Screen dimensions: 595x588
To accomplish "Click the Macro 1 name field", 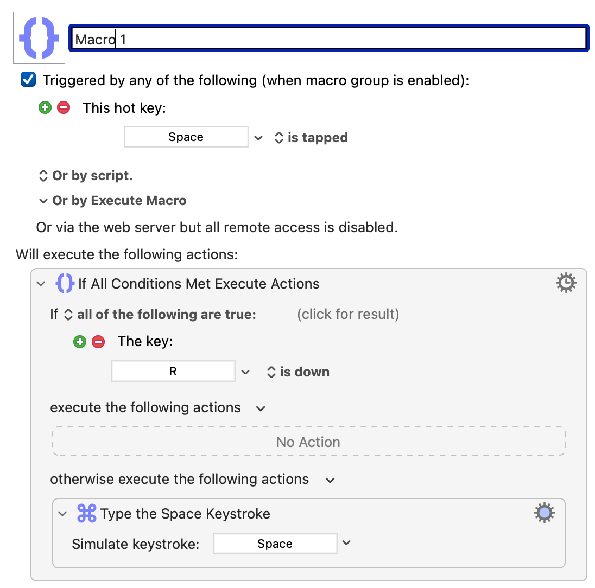I will tap(328, 39).
